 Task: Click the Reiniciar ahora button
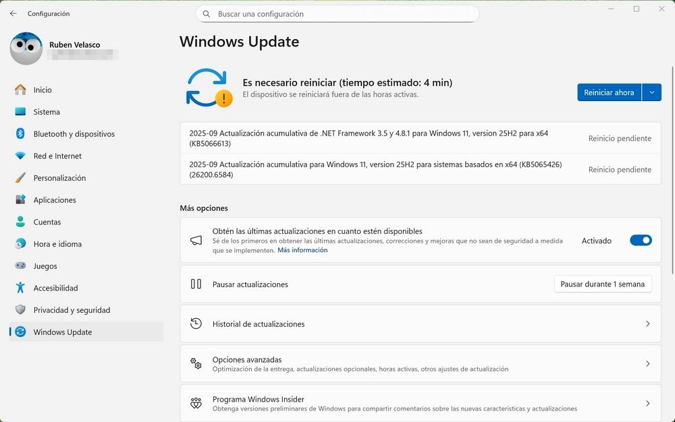pyautogui.click(x=608, y=92)
